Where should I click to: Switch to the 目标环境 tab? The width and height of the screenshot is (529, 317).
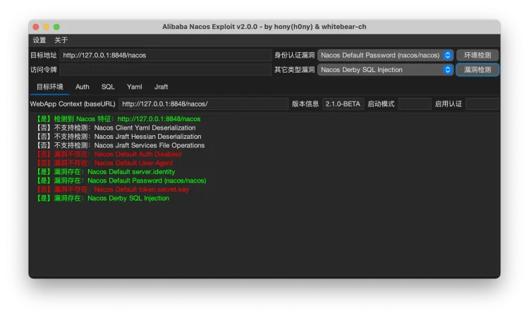49,87
